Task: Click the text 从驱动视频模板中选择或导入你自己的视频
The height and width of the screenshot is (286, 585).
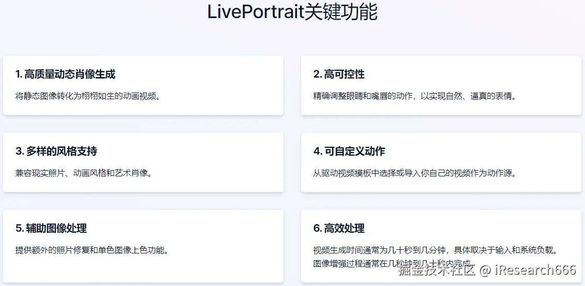Action: [x=392, y=173]
